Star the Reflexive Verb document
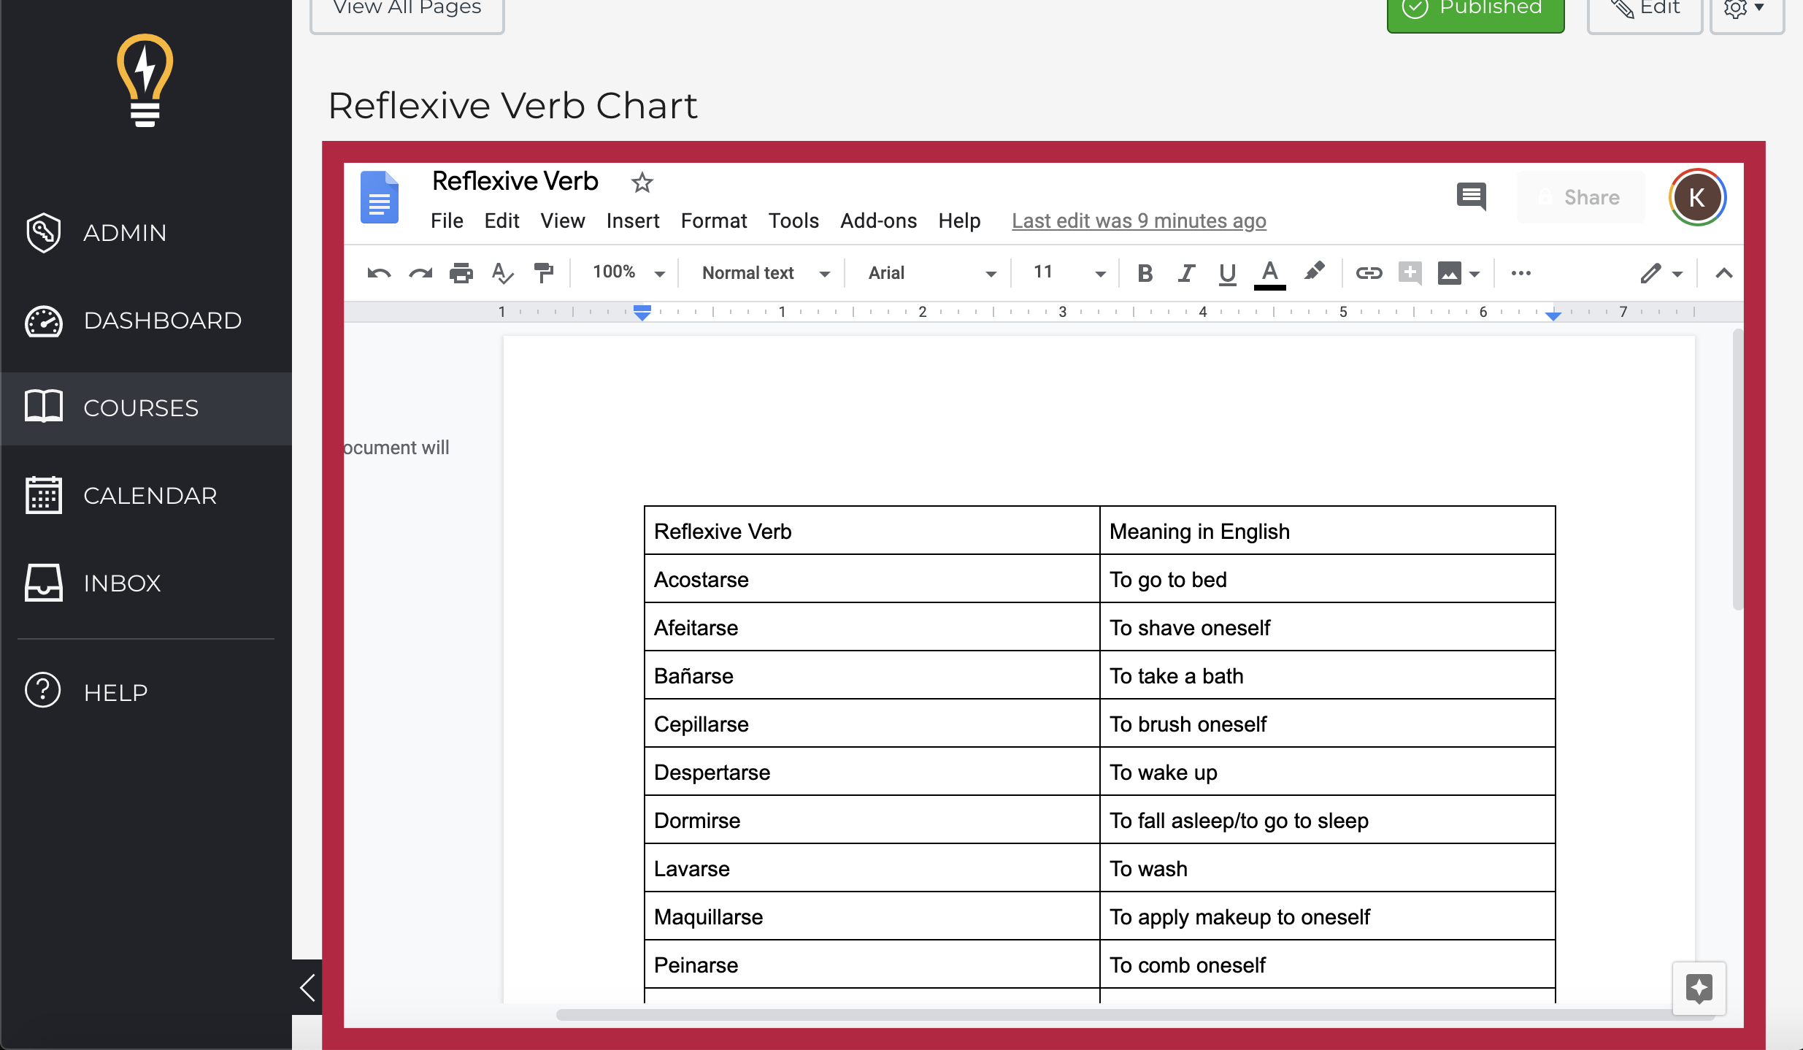1803x1050 pixels. (x=642, y=183)
